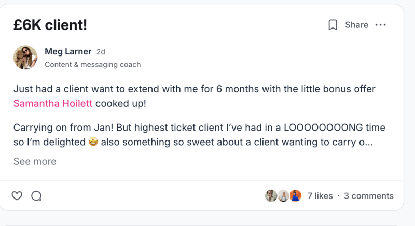The image size is (415, 226).
Task: Bookmark the £6K client post
Action: 333,25
